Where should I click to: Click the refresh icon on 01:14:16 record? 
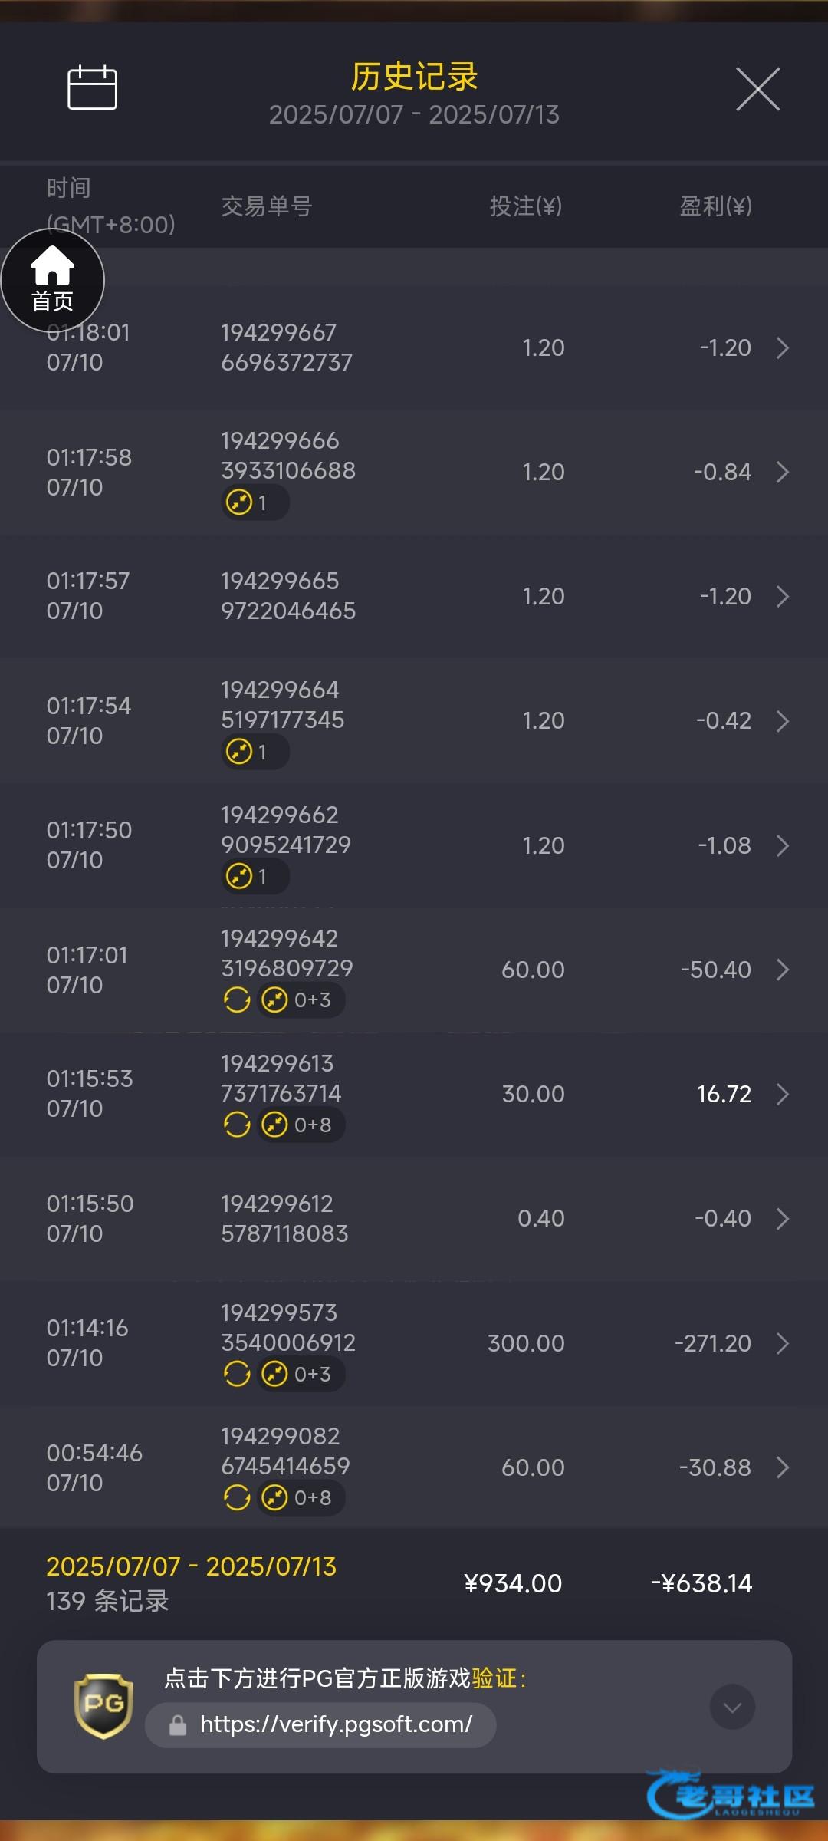[x=237, y=1374]
